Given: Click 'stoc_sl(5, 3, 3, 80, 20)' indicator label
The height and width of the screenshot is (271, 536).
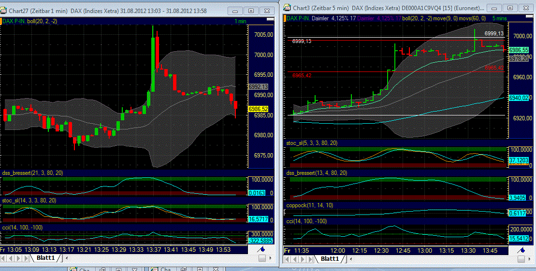Looking at the screenshot, I should pyautogui.click(x=312, y=143).
